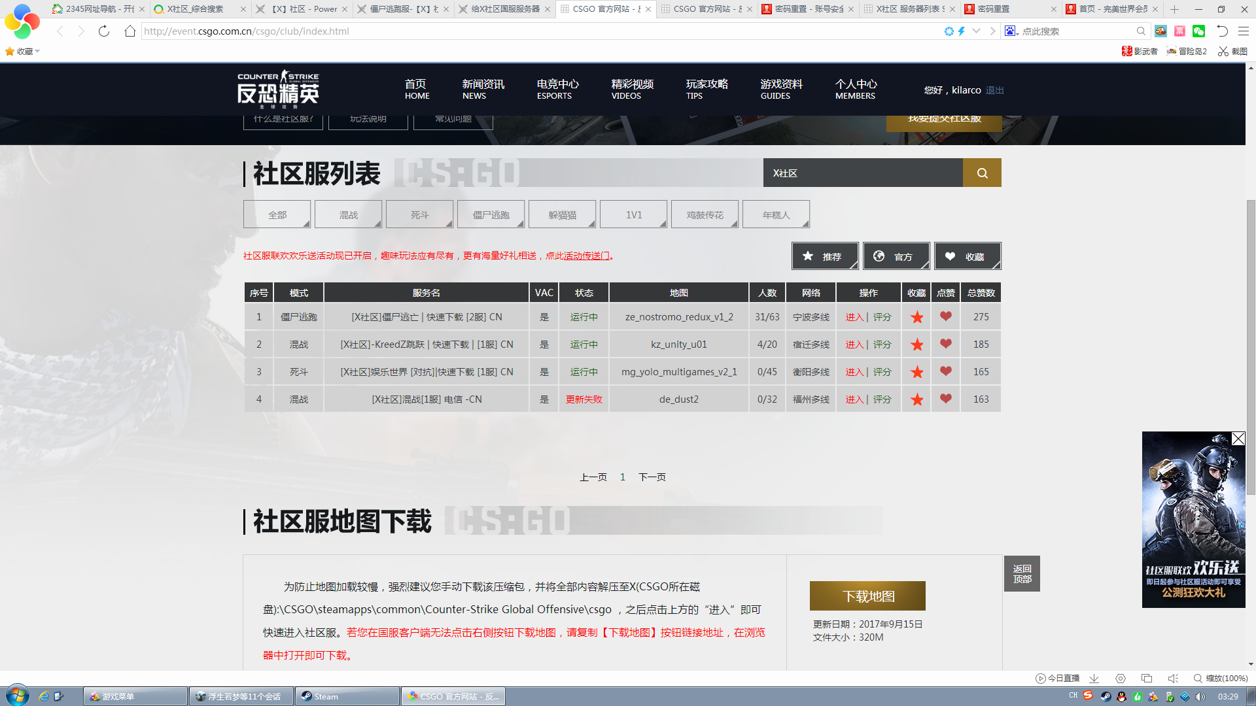Refresh the current page

pos(104,31)
